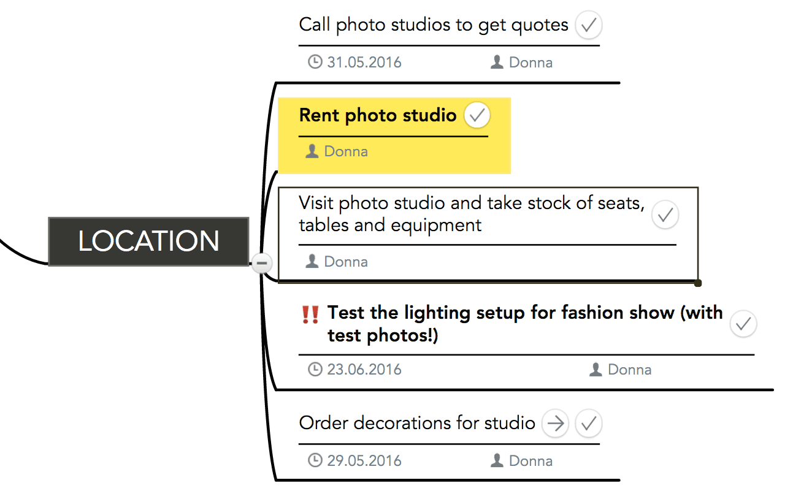Click the person icon under Visit photo studio task

point(312,262)
